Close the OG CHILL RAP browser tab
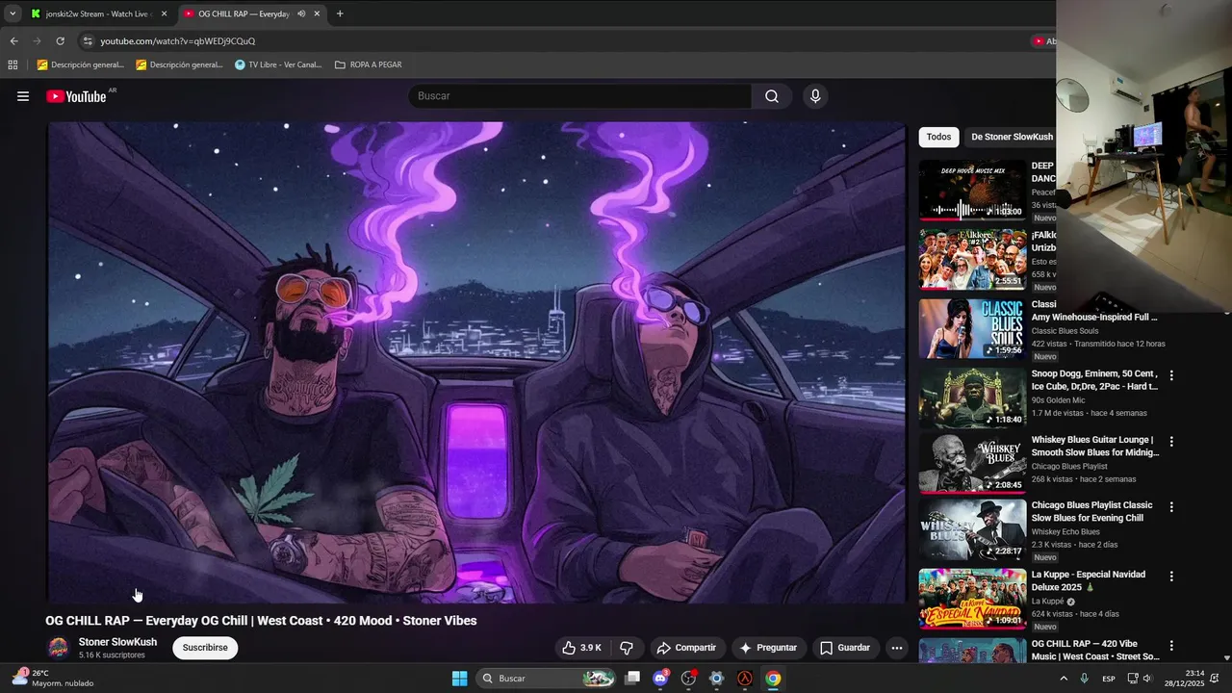Viewport: 1232px width, 693px height. (317, 13)
